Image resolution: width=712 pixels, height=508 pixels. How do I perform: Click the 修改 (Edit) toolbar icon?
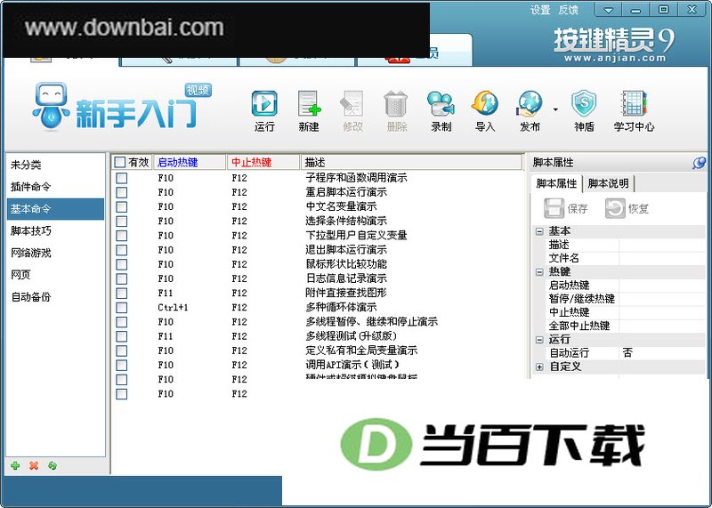[352, 103]
